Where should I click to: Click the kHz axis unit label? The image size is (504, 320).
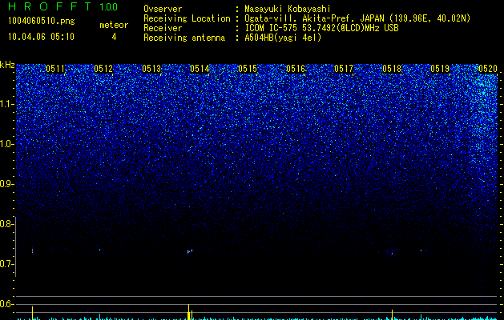pos(7,65)
